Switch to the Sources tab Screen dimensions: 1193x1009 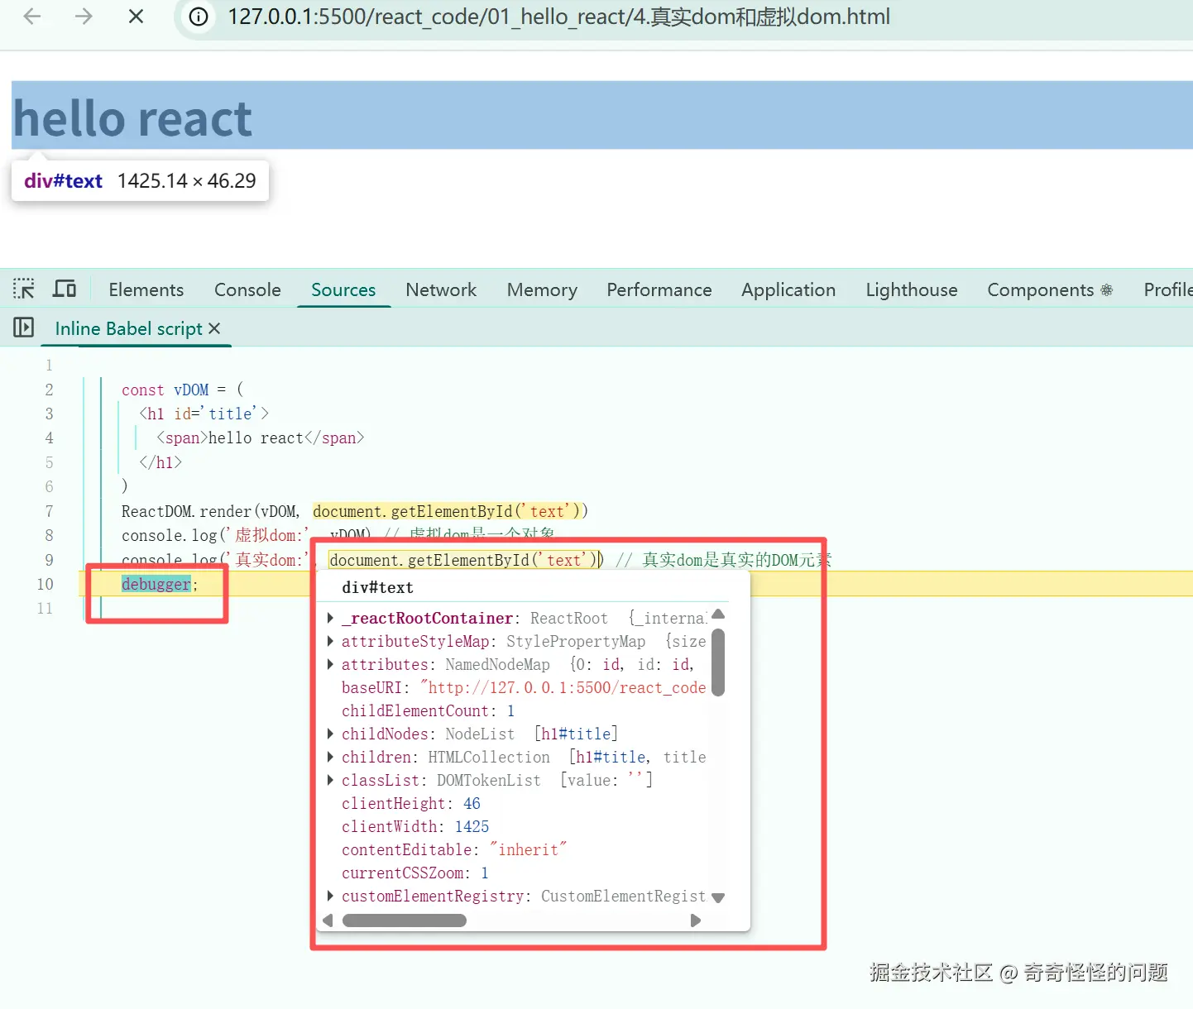(x=343, y=289)
